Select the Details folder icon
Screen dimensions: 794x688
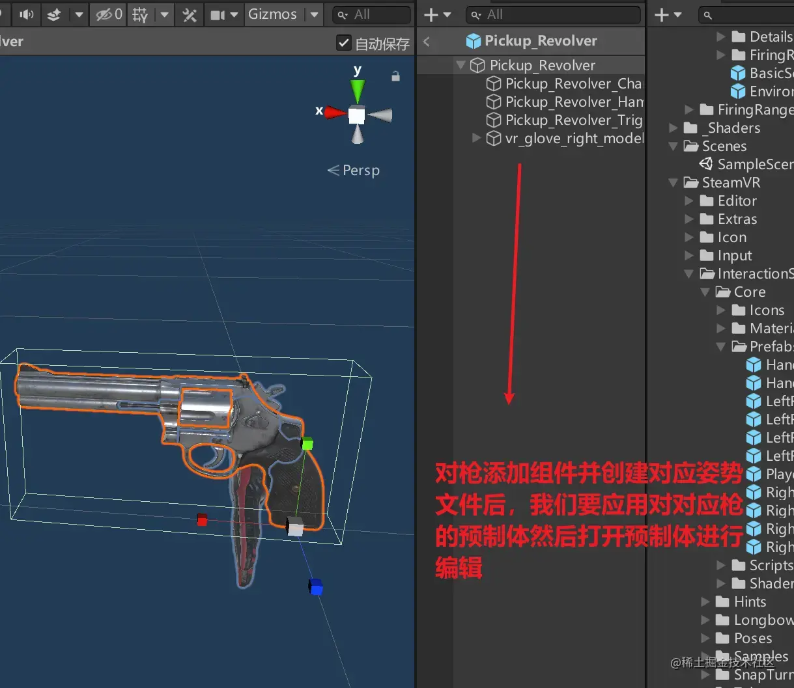point(738,36)
